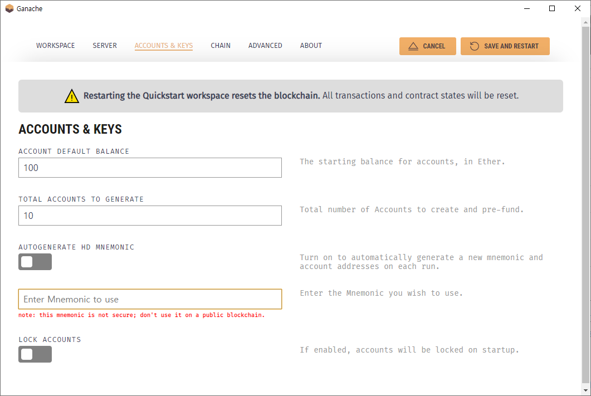
Task: Click the scrollbar down arrow
Action: tap(585, 390)
